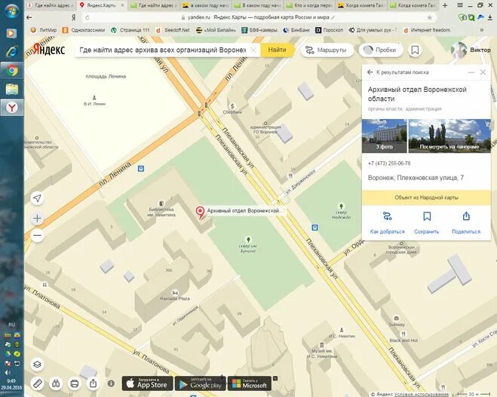
Task: Open the ЛитМир bookmark
Action: point(44,30)
